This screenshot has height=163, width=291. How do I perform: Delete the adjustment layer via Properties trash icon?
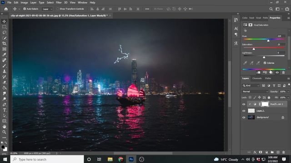click(x=283, y=72)
